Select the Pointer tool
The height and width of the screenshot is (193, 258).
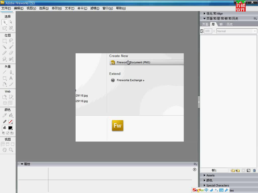point(5,22)
